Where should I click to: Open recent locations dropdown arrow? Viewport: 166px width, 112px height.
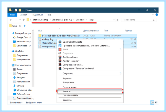tap(20, 20)
